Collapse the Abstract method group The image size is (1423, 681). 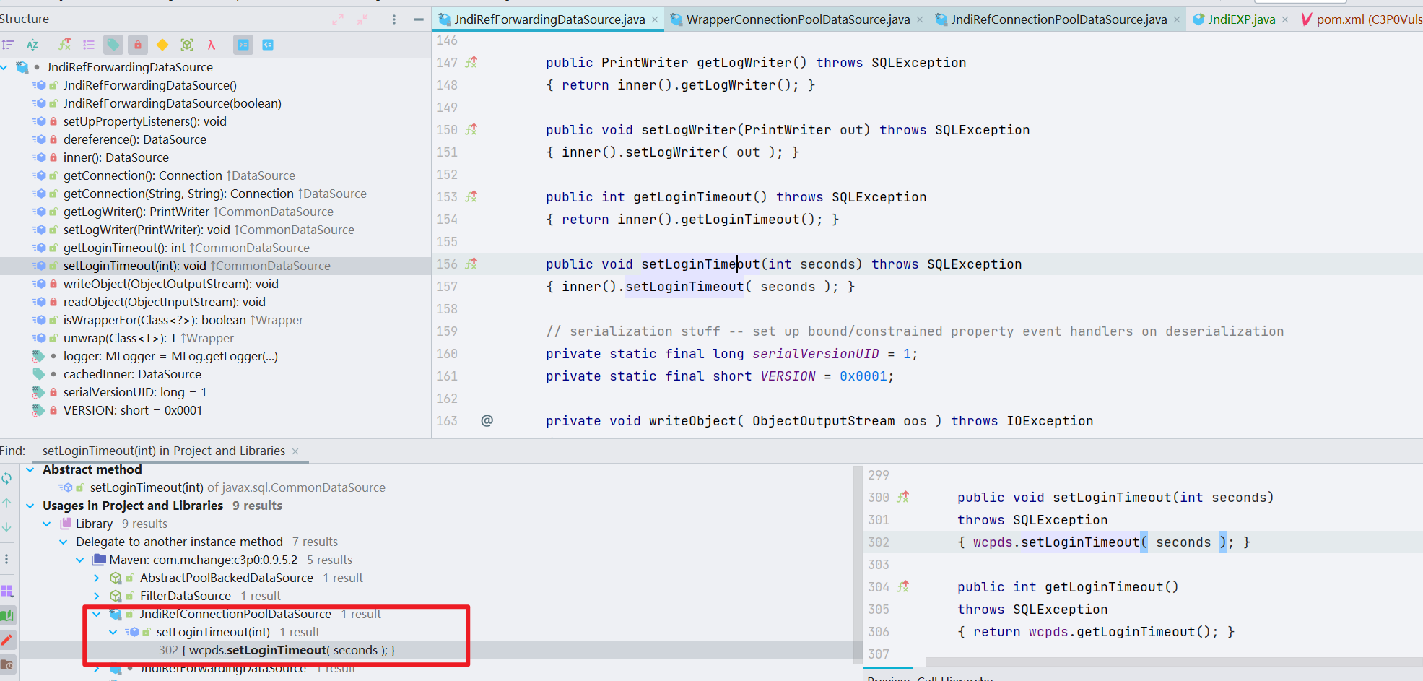click(x=30, y=469)
